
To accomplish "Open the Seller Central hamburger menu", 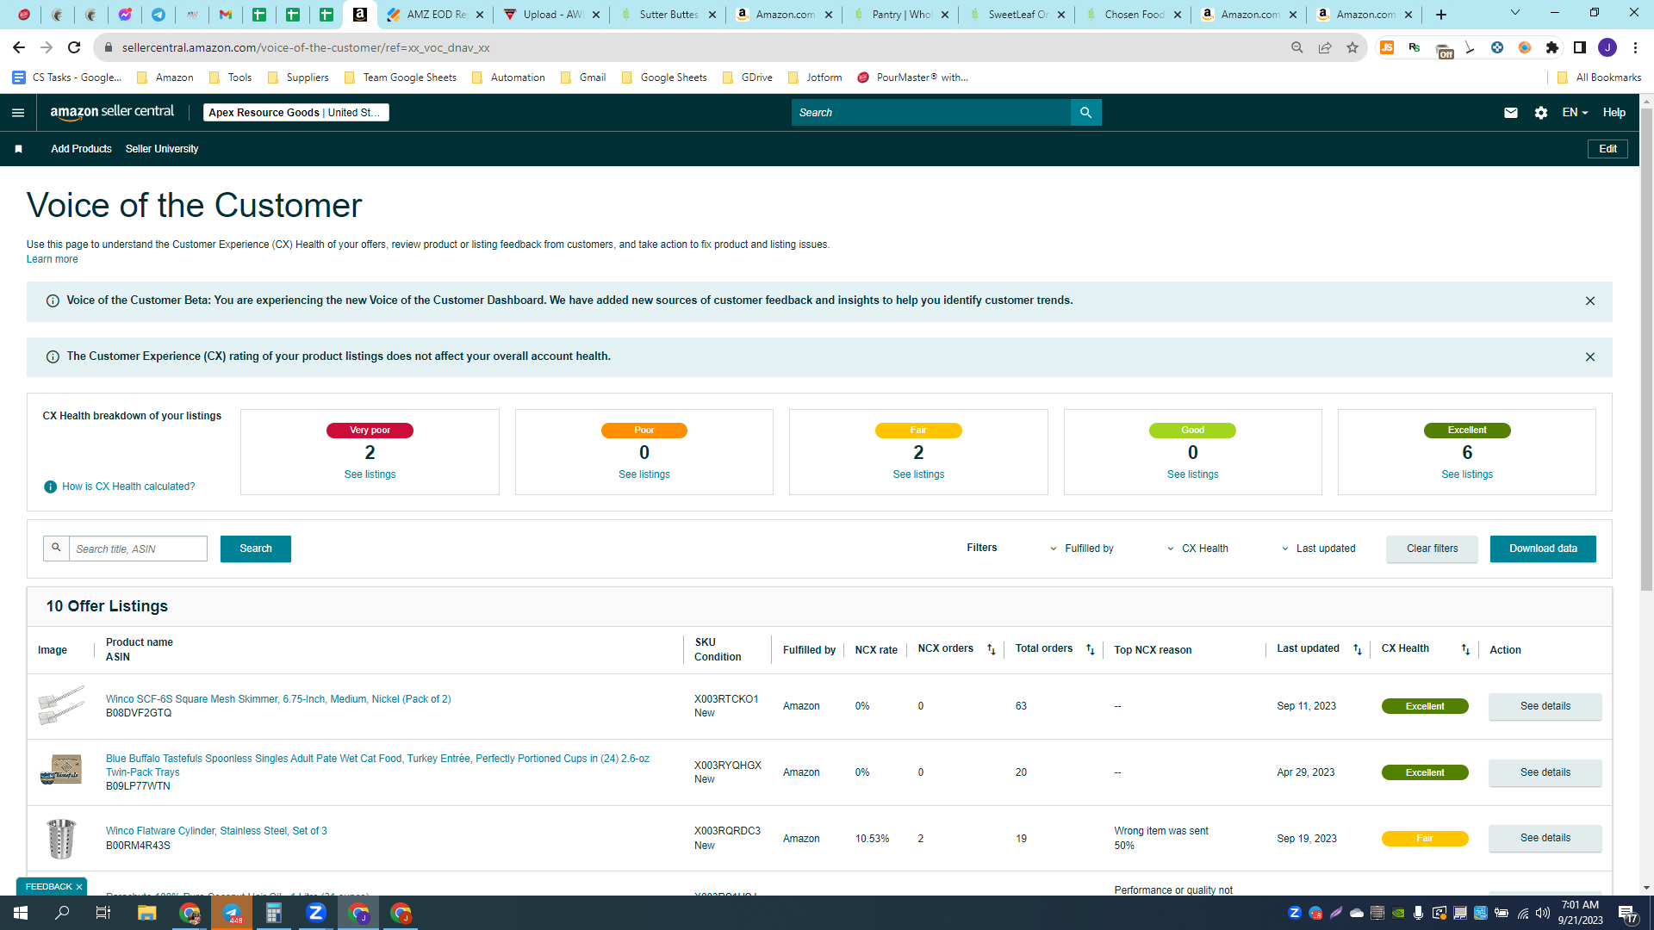I will 18,113.
